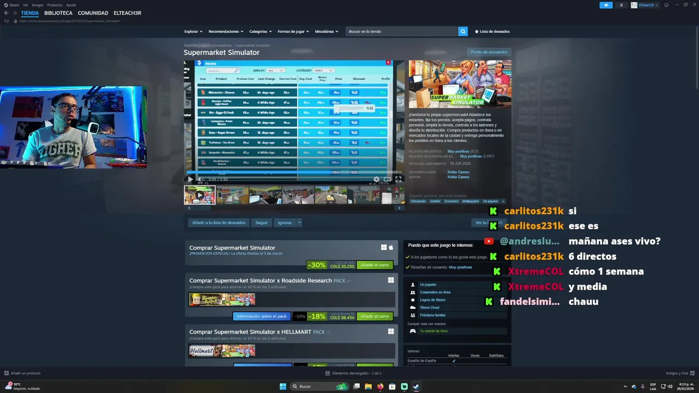Open the Amigos menu
This screenshot has width=699, height=393.
(37, 5)
